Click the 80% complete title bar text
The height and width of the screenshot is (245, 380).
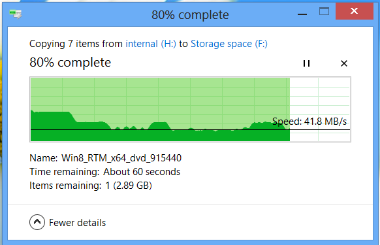[x=190, y=15]
